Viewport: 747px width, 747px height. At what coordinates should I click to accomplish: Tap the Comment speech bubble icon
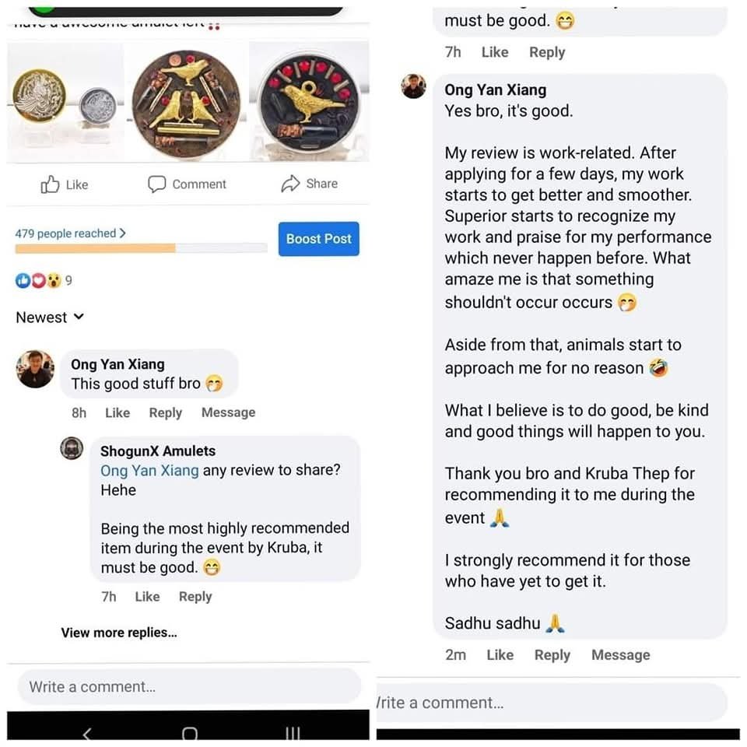(x=156, y=184)
